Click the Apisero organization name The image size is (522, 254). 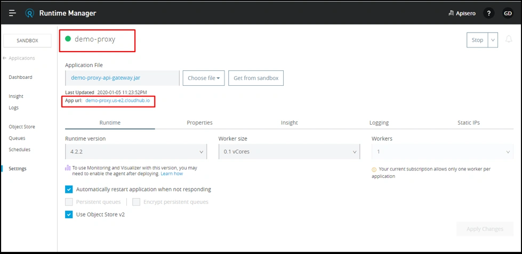click(x=465, y=13)
